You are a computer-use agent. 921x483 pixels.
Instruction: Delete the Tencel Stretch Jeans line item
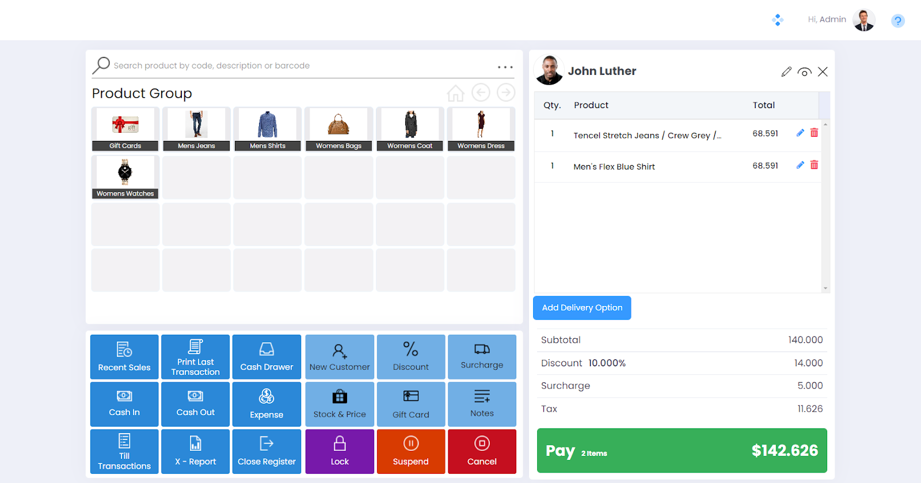tap(814, 133)
